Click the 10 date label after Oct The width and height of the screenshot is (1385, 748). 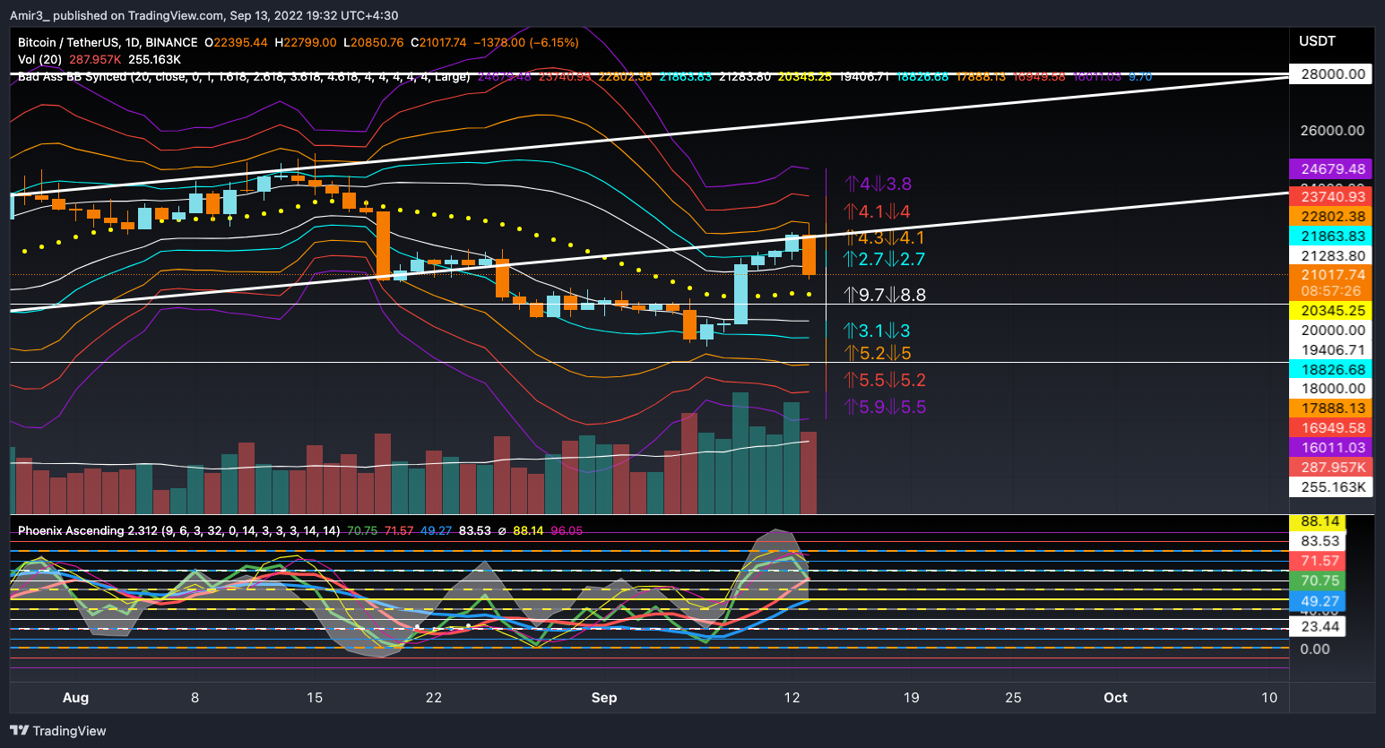pos(1269,698)
